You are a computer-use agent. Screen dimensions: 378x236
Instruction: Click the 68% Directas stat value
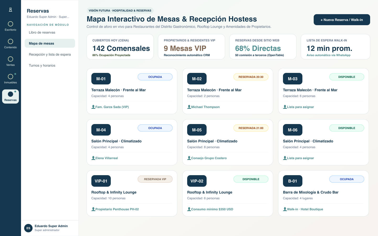[258, 48]
